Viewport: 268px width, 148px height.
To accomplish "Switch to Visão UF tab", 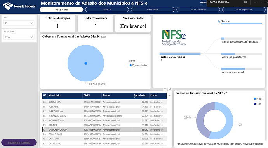I will [107, 10].
